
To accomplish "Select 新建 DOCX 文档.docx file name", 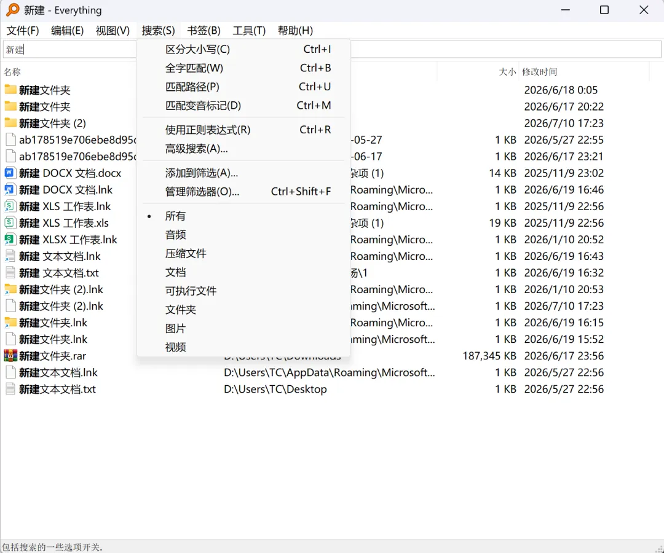I will point(70,173).
